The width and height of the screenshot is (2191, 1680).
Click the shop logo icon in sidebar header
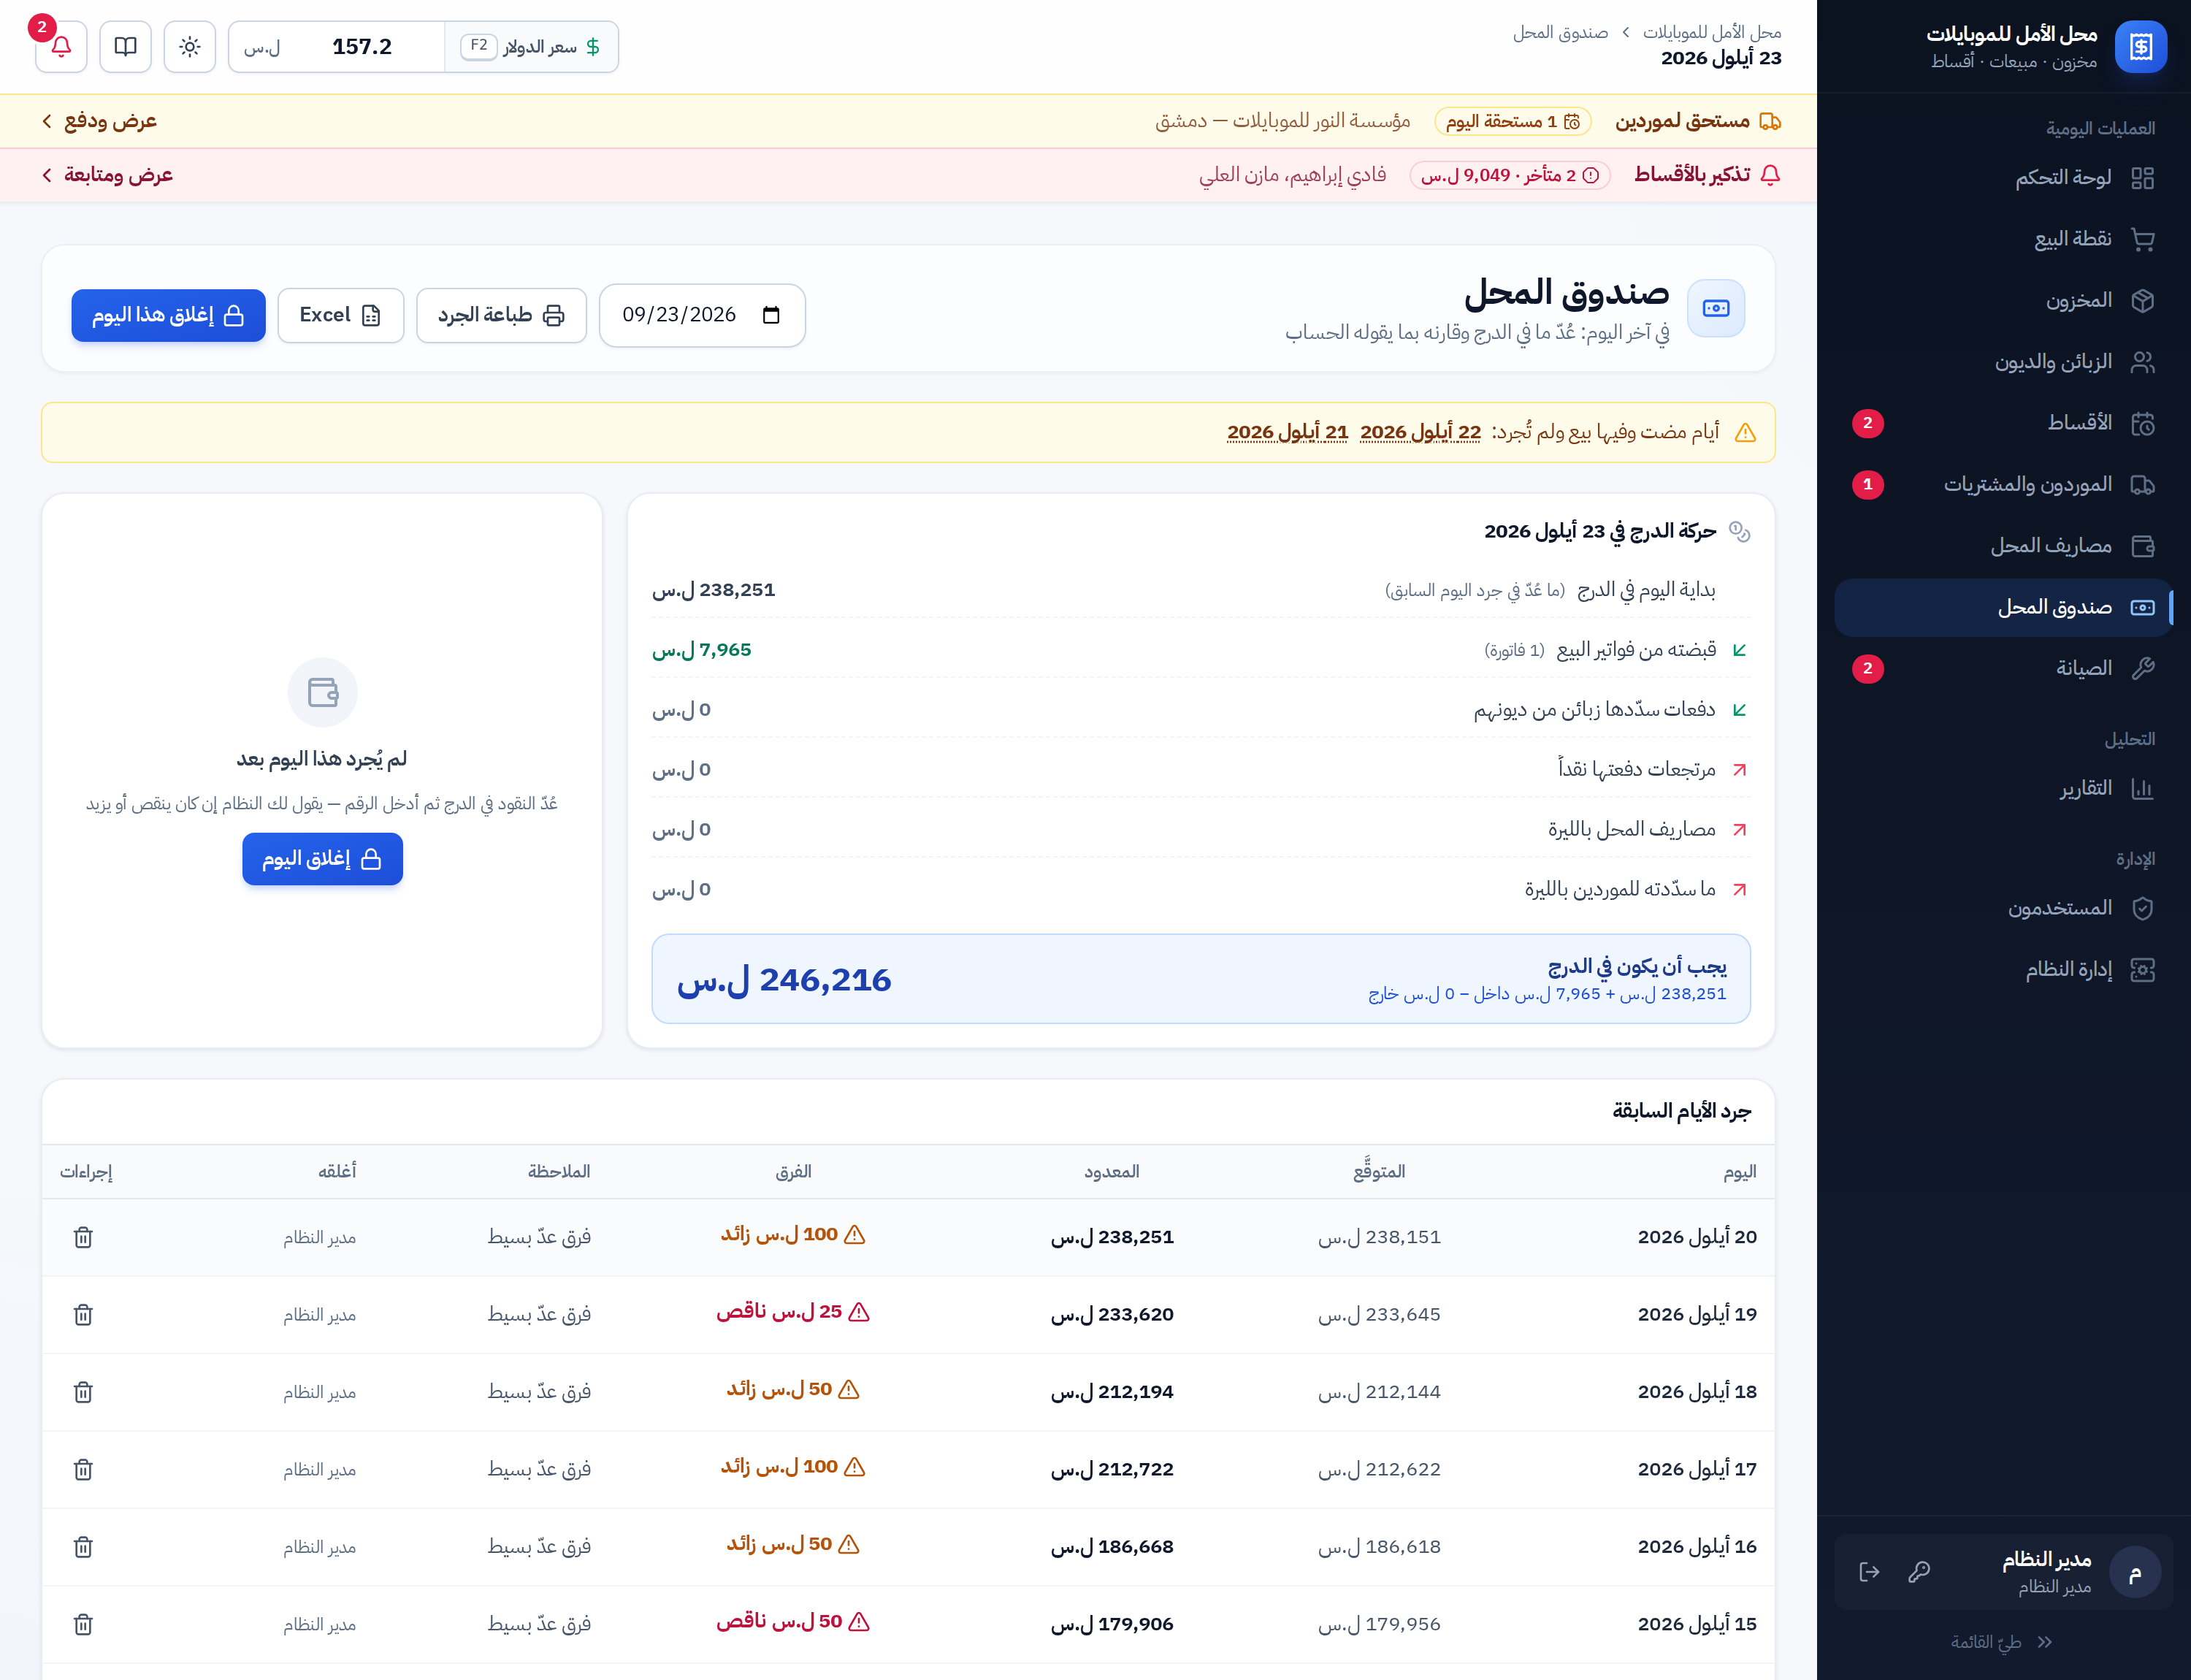click(2140, 47)
